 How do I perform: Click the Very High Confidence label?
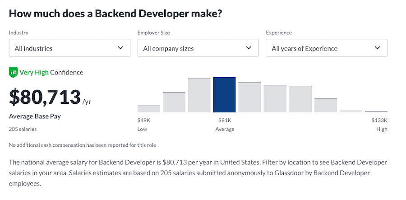pyautogui.click(x=51, y=72)
